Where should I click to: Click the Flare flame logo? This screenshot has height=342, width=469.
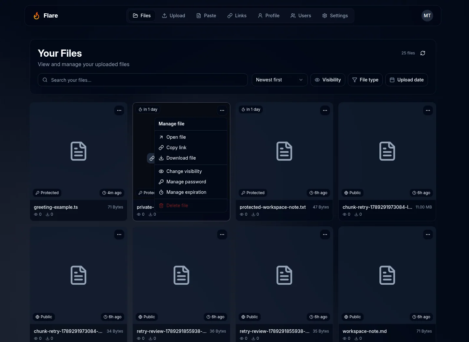pyautogui.click(x=36, y=16)
